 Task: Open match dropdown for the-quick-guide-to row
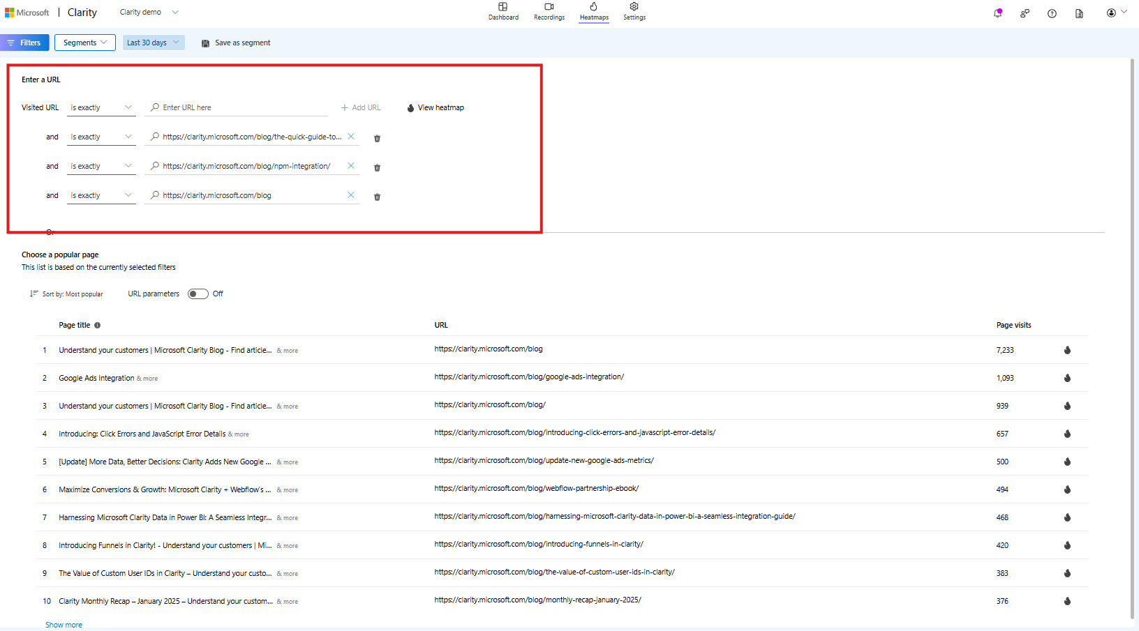[x=101, y=137]
